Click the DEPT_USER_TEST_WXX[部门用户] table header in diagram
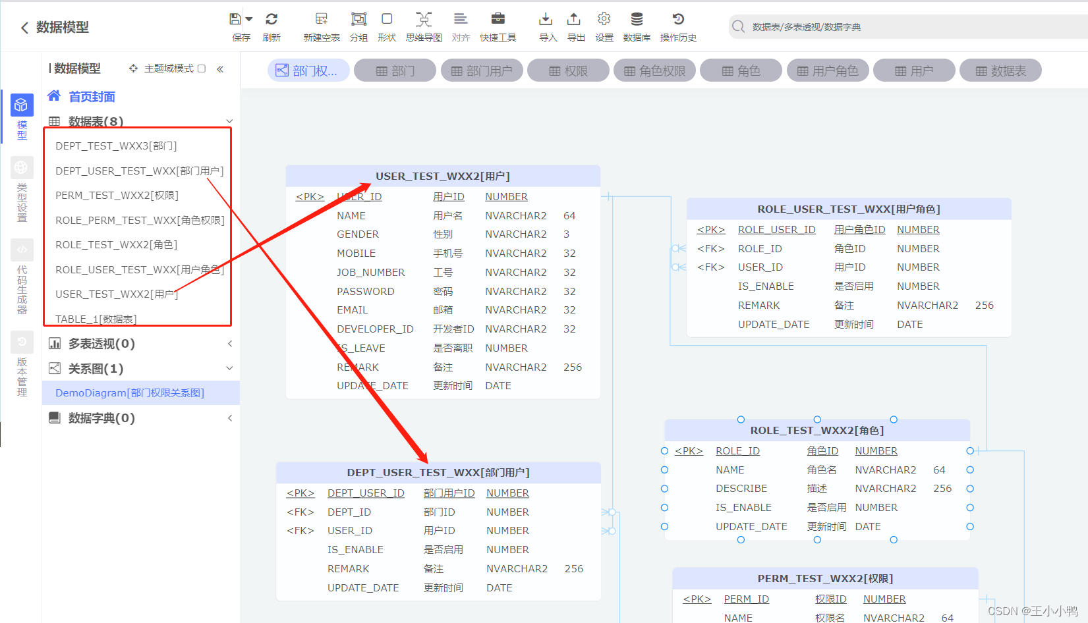1088x623 pixels. (x=438, y=473)
